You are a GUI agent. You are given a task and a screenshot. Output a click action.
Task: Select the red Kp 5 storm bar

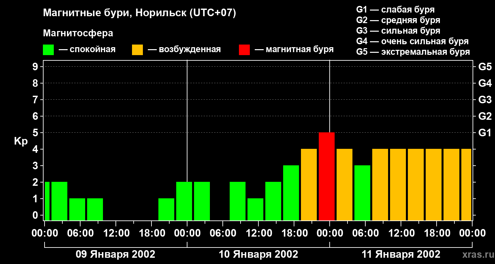pyautogui.click(x=327, y=176)
